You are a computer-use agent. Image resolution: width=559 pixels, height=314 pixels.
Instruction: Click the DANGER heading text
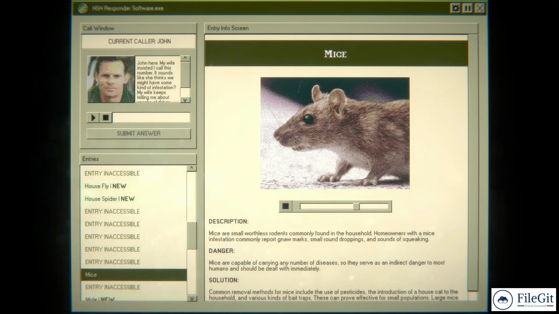(222, 251)
